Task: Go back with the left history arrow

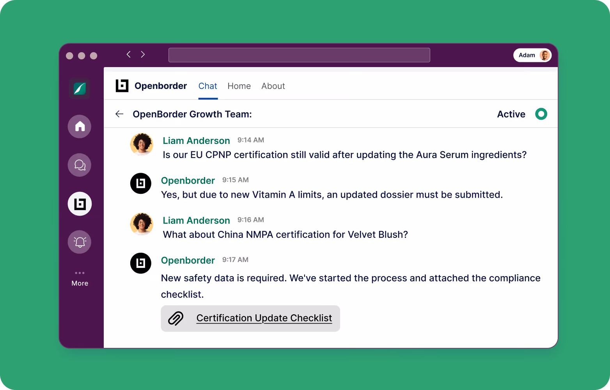Action: click(x=128, y=55)
